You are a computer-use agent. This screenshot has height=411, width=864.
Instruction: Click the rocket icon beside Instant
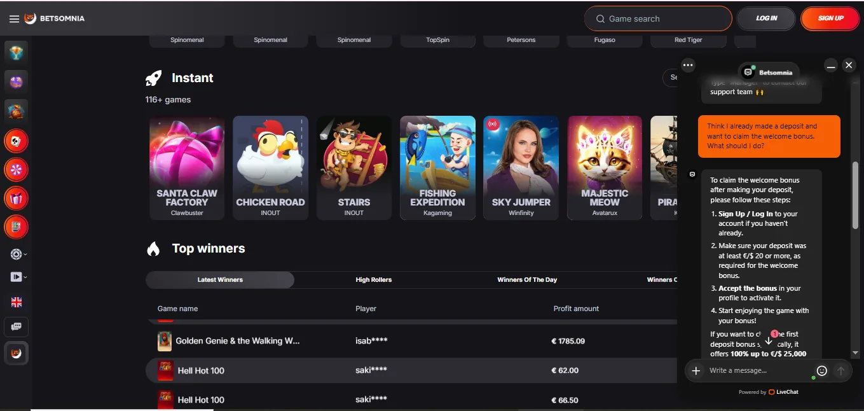[153, 78]
